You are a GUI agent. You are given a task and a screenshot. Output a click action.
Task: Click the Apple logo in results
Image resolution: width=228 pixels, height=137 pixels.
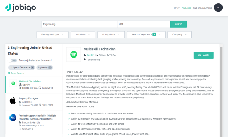[x=13, y=101]
